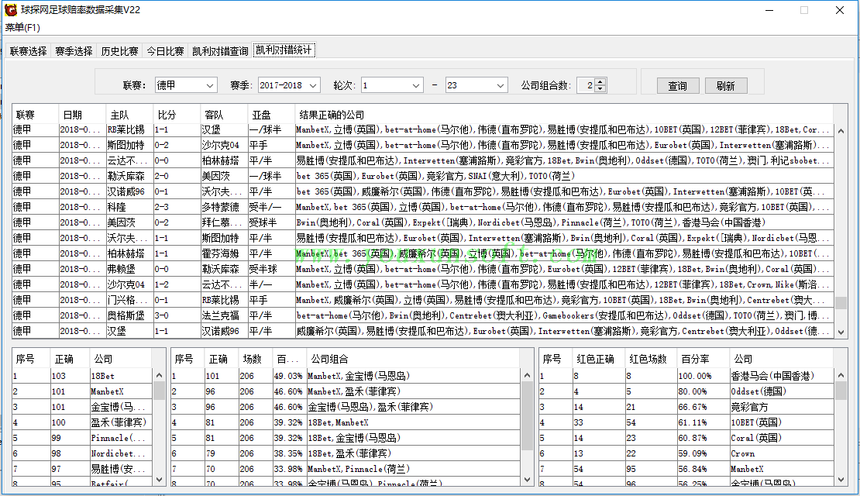Sort by the 联赛 column header
The width and height of the screenshot is (860, 496).
(35, 115)
